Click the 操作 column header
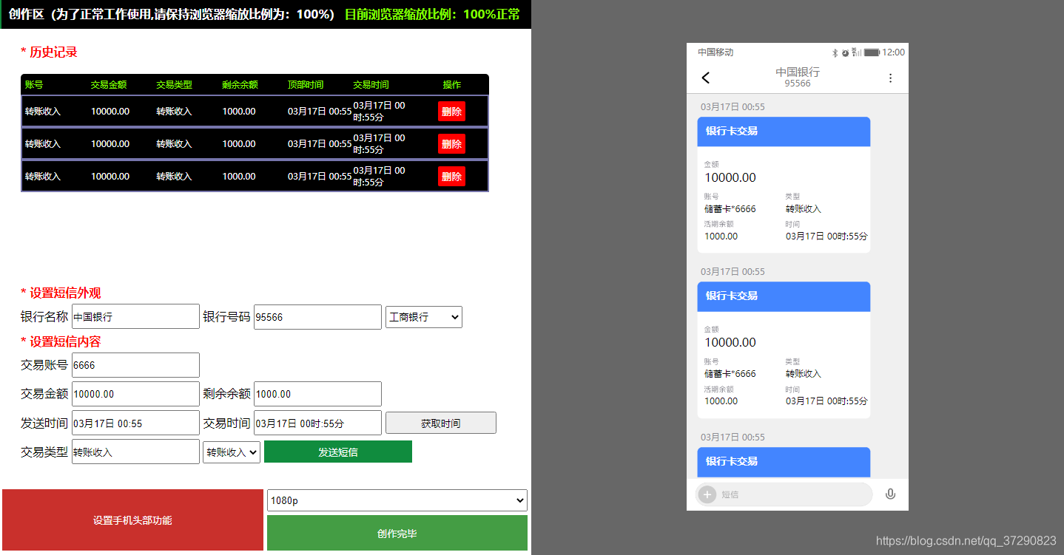 point(452,85)
